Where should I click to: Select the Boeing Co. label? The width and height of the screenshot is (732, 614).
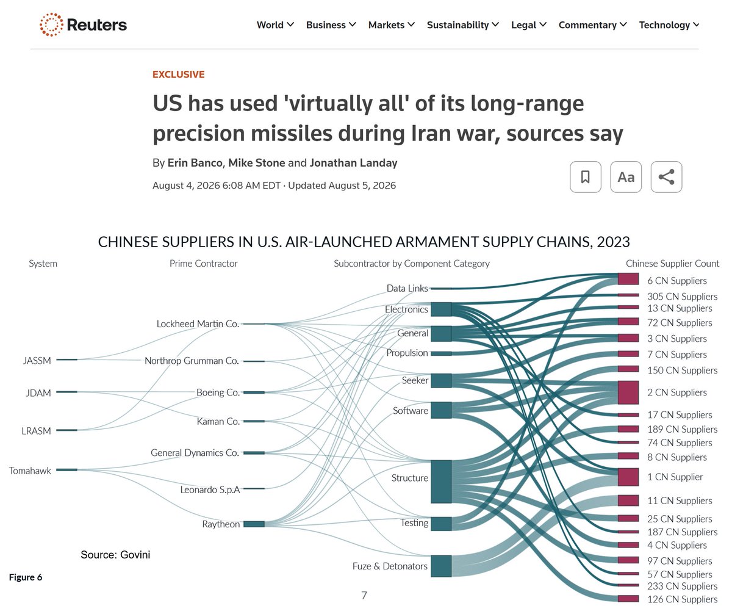pos(218,392)
